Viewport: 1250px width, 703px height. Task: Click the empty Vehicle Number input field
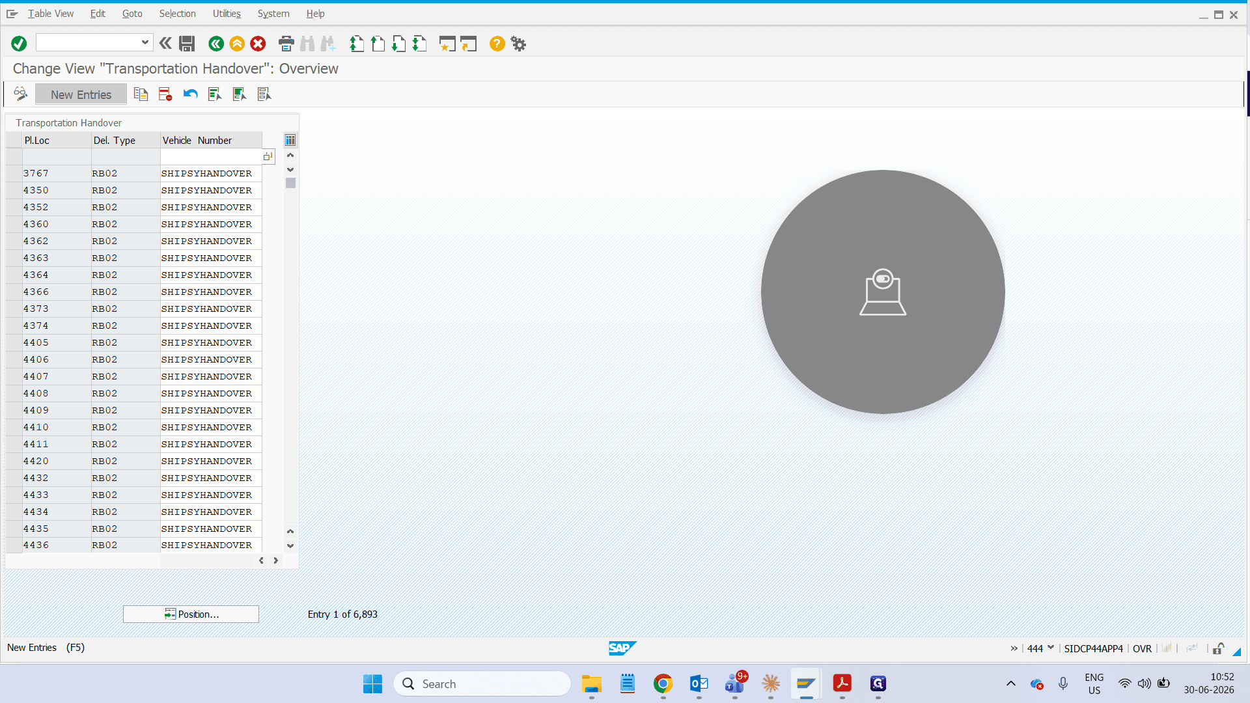[211, 156]
